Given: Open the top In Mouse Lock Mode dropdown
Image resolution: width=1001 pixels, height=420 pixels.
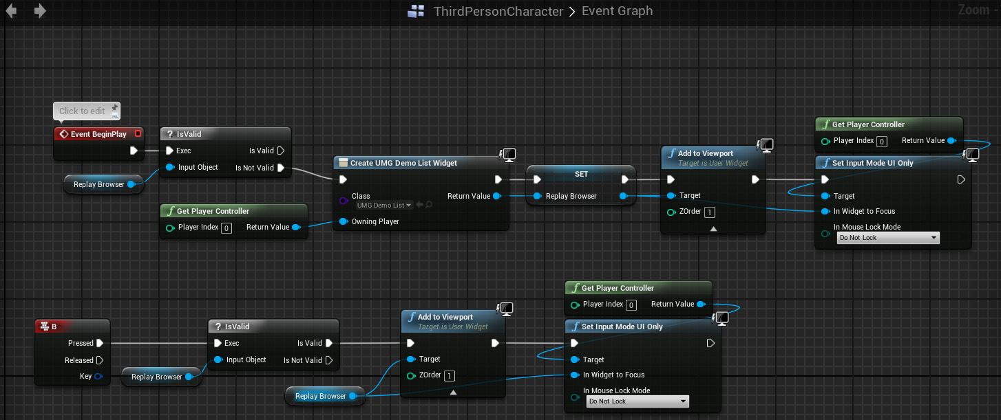Looking at the screenshot, I should click(x=889, y=238).
